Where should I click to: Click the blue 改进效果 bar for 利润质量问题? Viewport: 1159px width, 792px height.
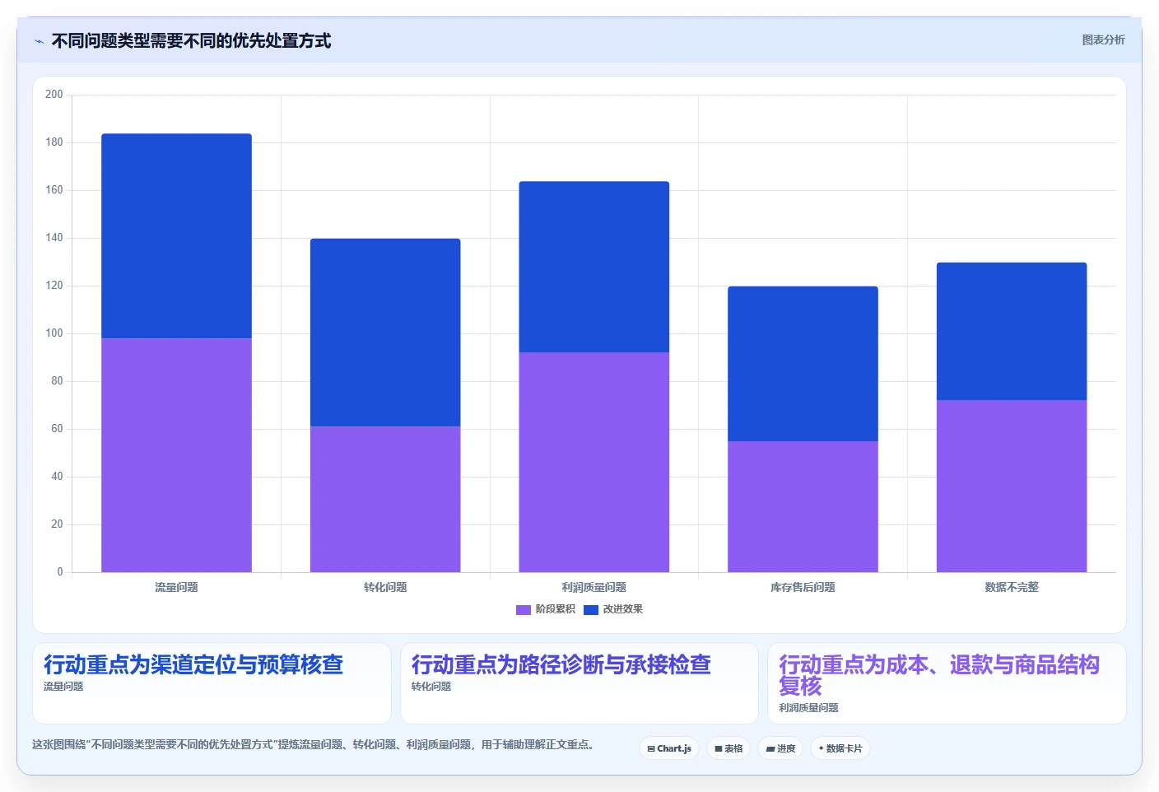pos(594,267)
